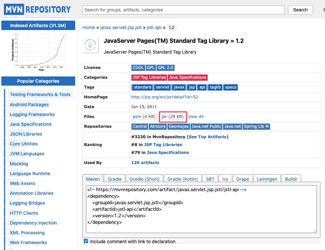
Task: Open Testing Frameworks & Tools category
Action: (x=40, y=94)
